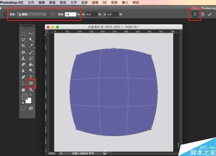Screen dimensions: 216x156
Task: Open the warp style dropdown
Action: tap(32, 15)
